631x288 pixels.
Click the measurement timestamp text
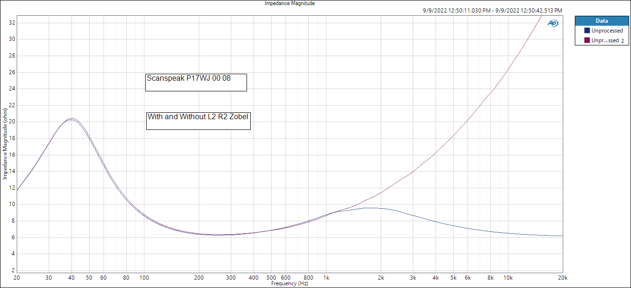[492, 10]
